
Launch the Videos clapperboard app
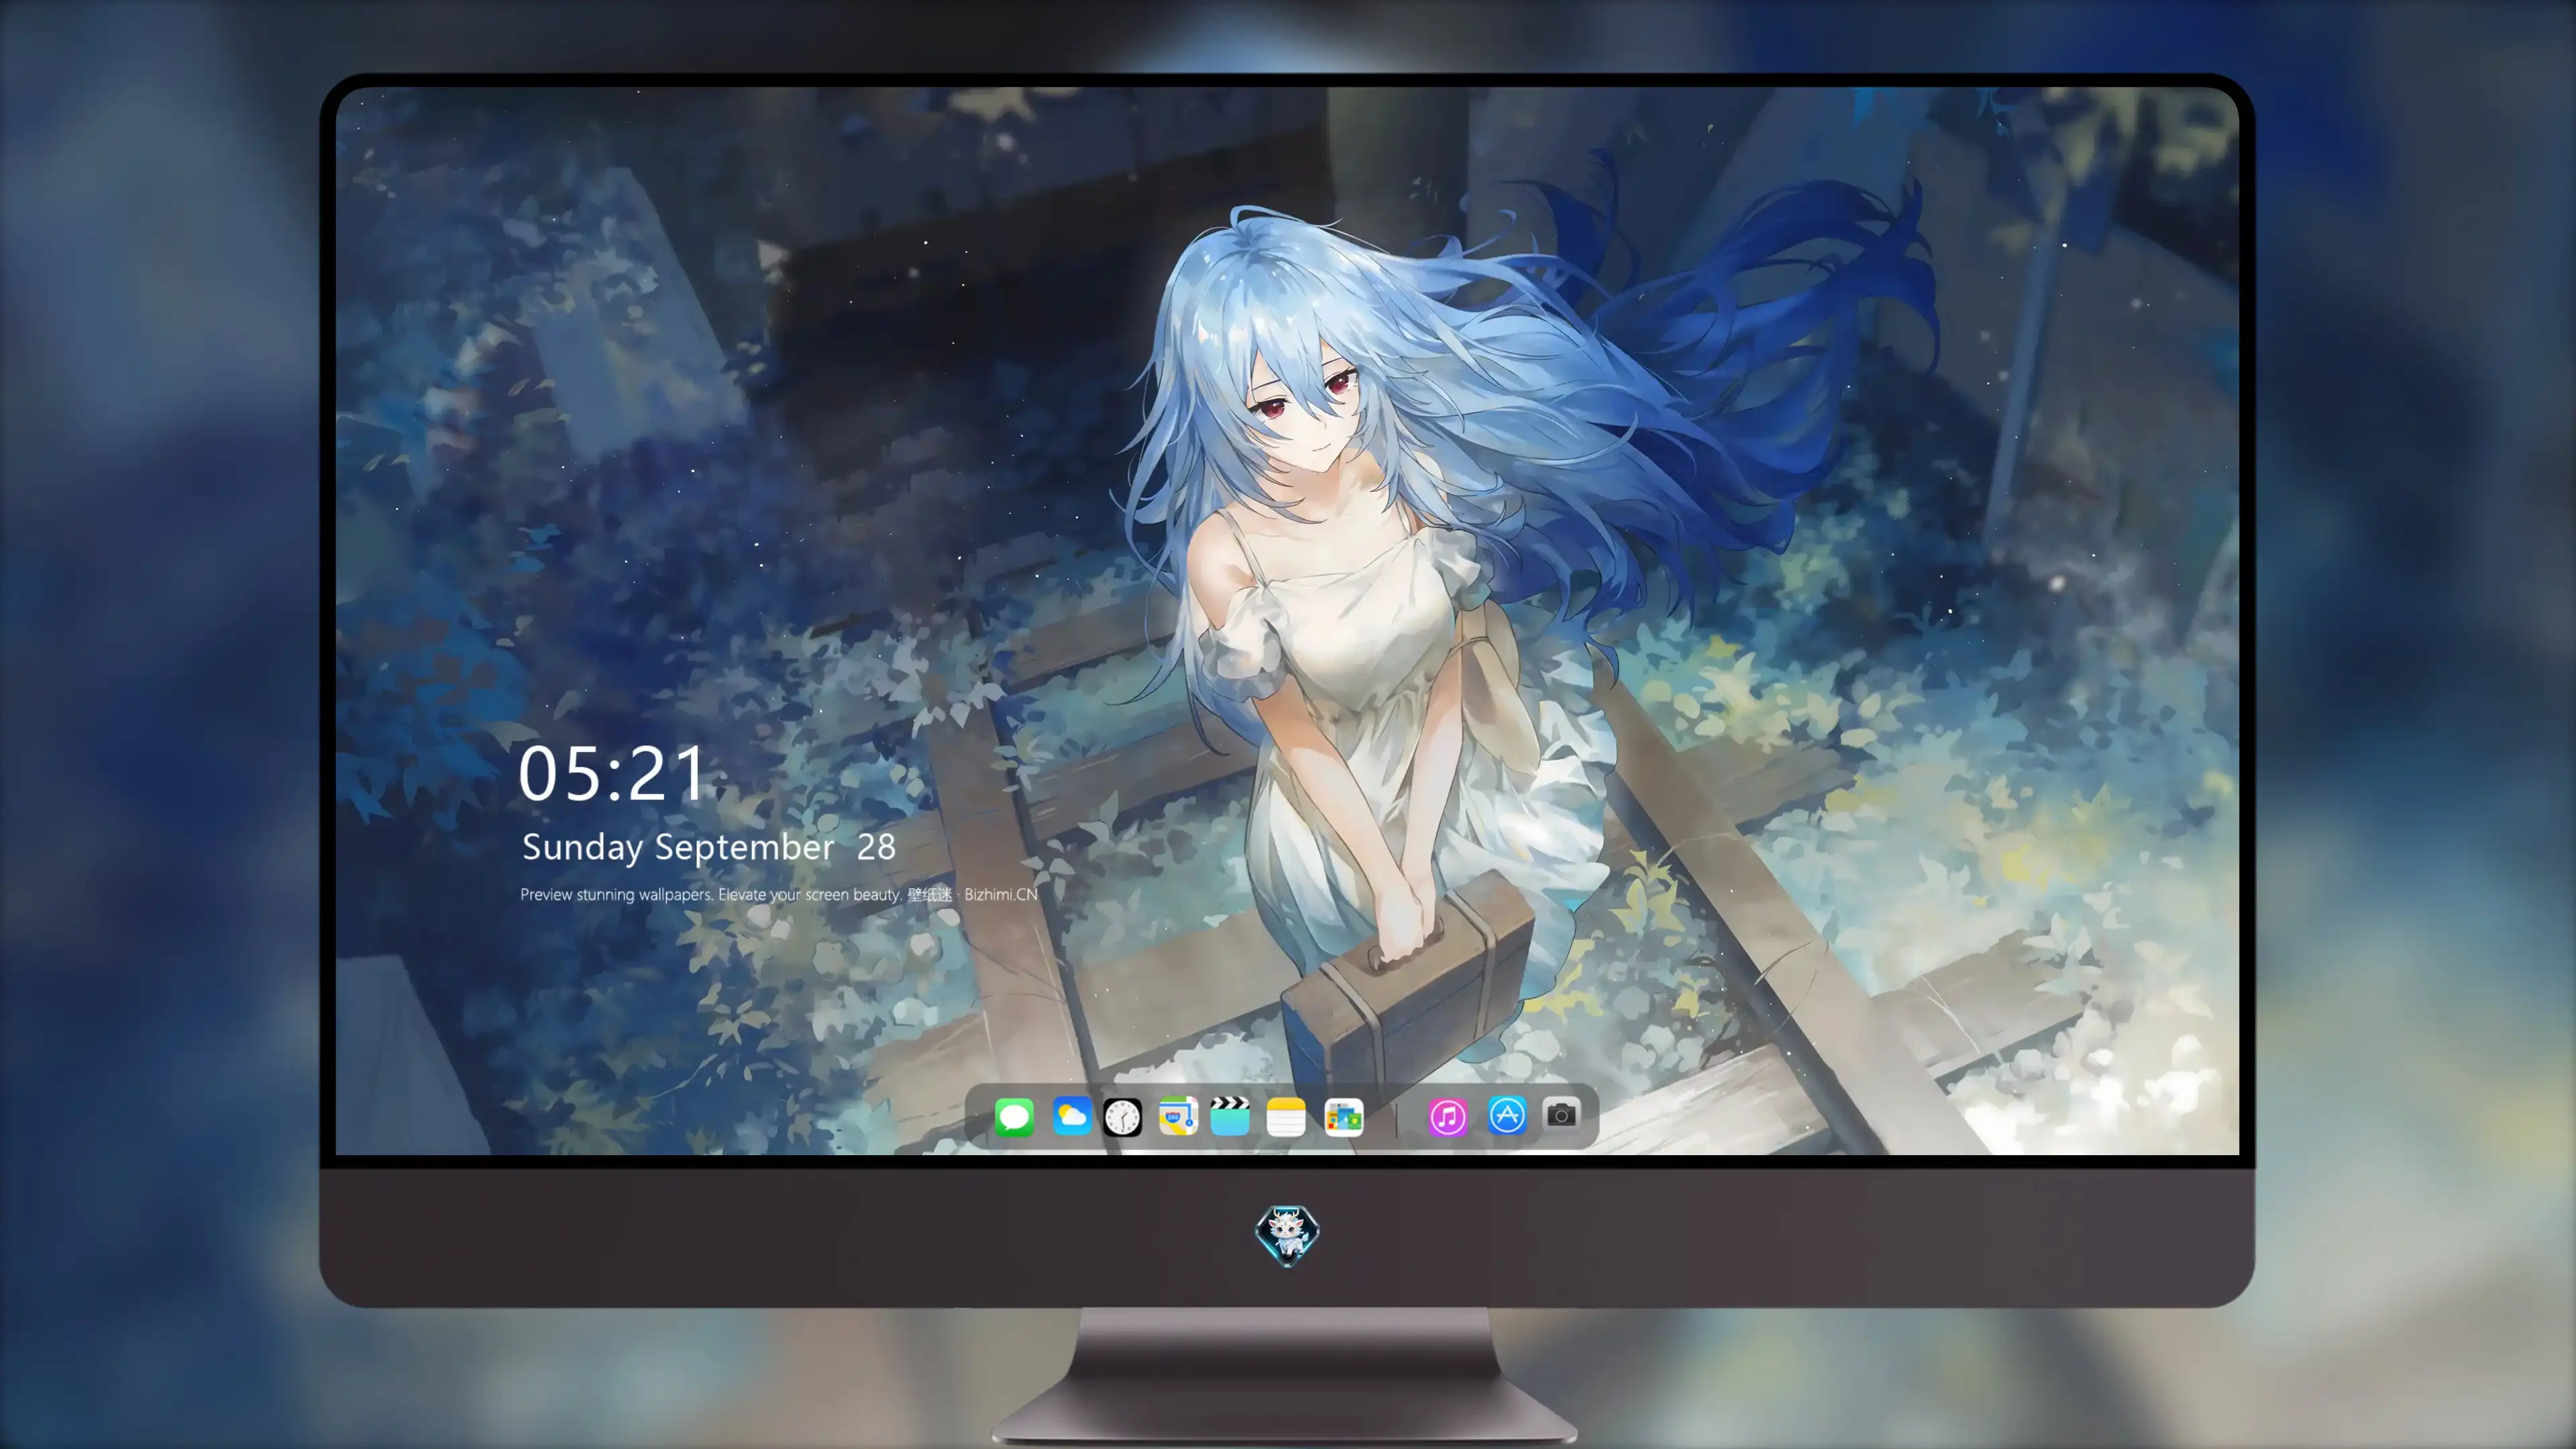[x=1230, y=1116]
